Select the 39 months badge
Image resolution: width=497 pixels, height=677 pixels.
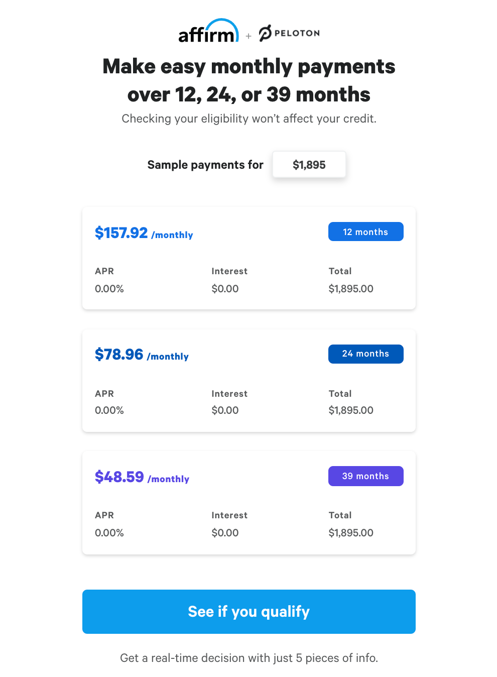click(365, 476)
